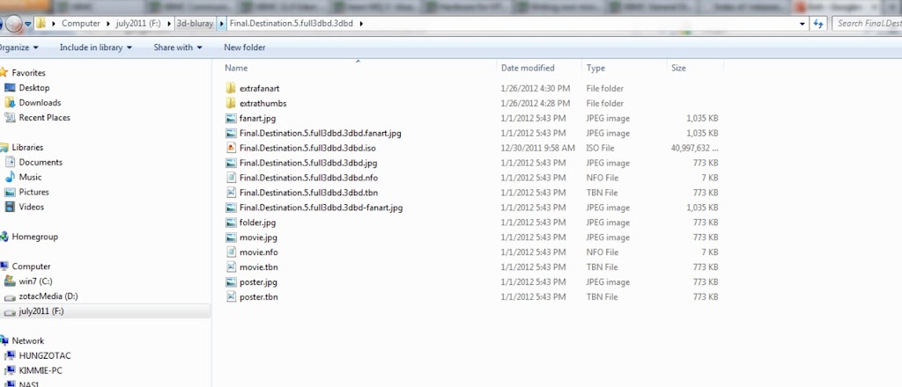Viewport: 902px width, 387px height.
Task: Click the New folder button
Action: click(245, 47)
